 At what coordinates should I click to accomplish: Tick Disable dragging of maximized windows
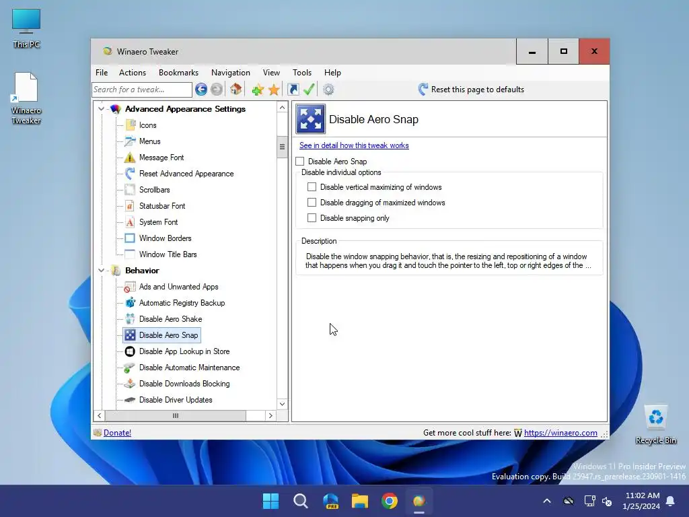(312, 202)
